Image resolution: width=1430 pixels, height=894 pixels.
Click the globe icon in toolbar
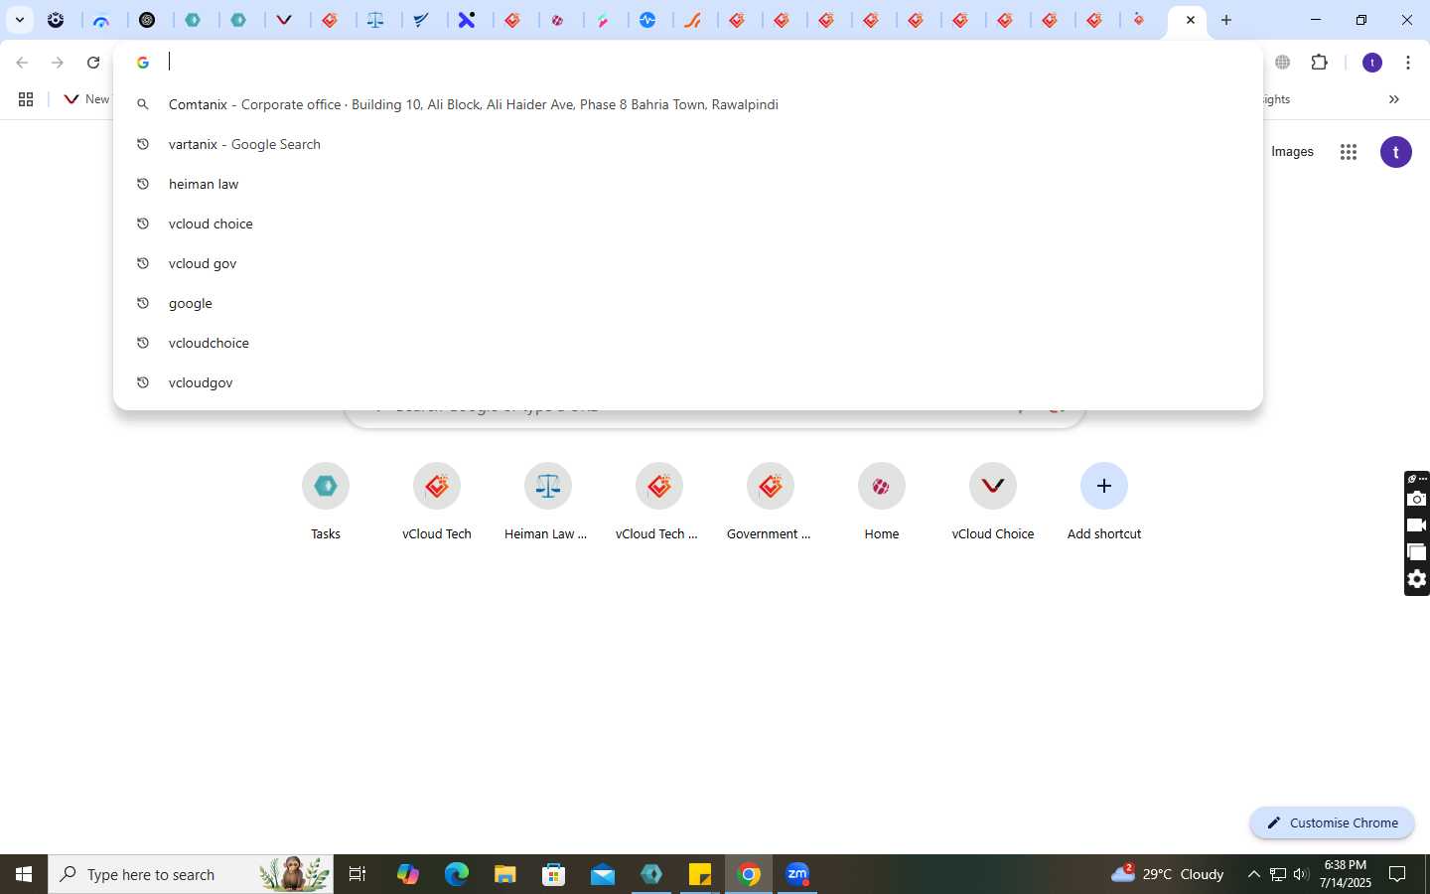1283,63
